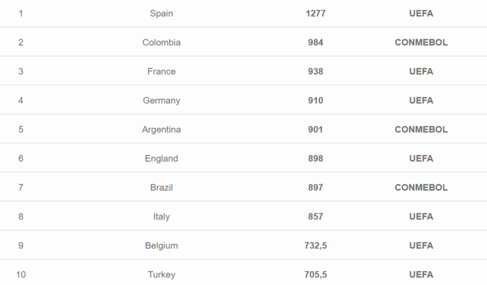Select rank number 10
Viewport: 487px width, 285px height.
point(21,274)
